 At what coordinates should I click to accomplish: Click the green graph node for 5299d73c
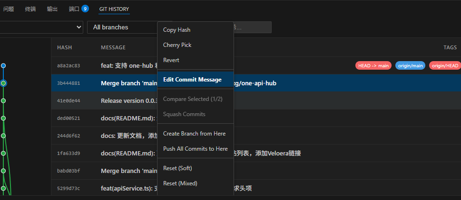tap(3, 188)
